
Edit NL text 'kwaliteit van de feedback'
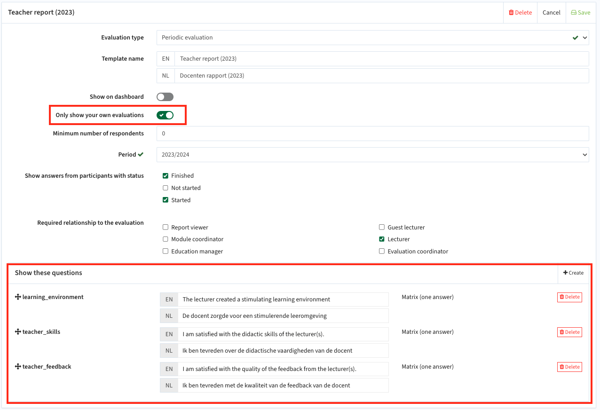pos(283,386)
